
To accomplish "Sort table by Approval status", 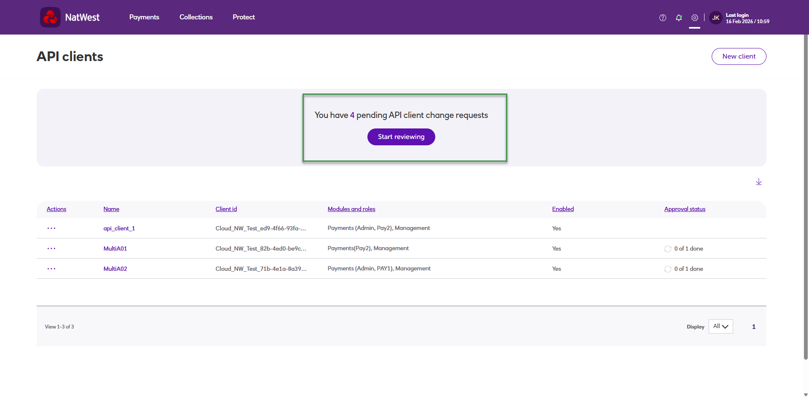I will (x=685, y=209).
